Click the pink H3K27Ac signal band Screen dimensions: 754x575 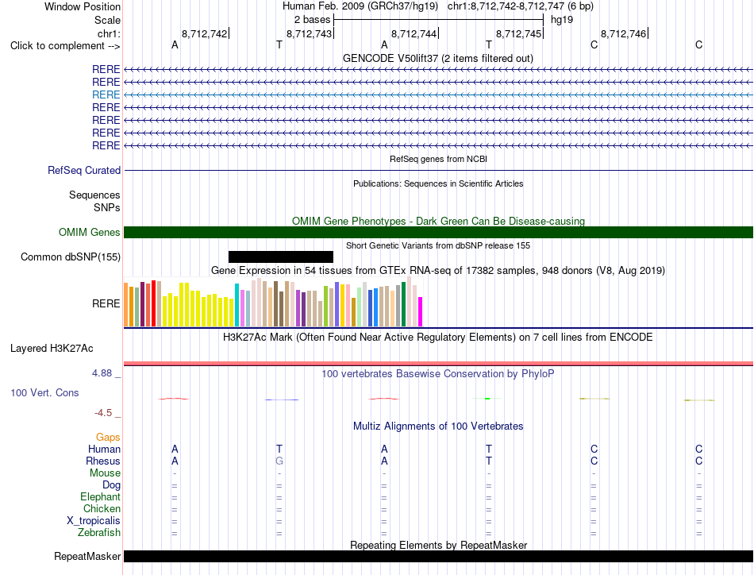click(438, 363)
